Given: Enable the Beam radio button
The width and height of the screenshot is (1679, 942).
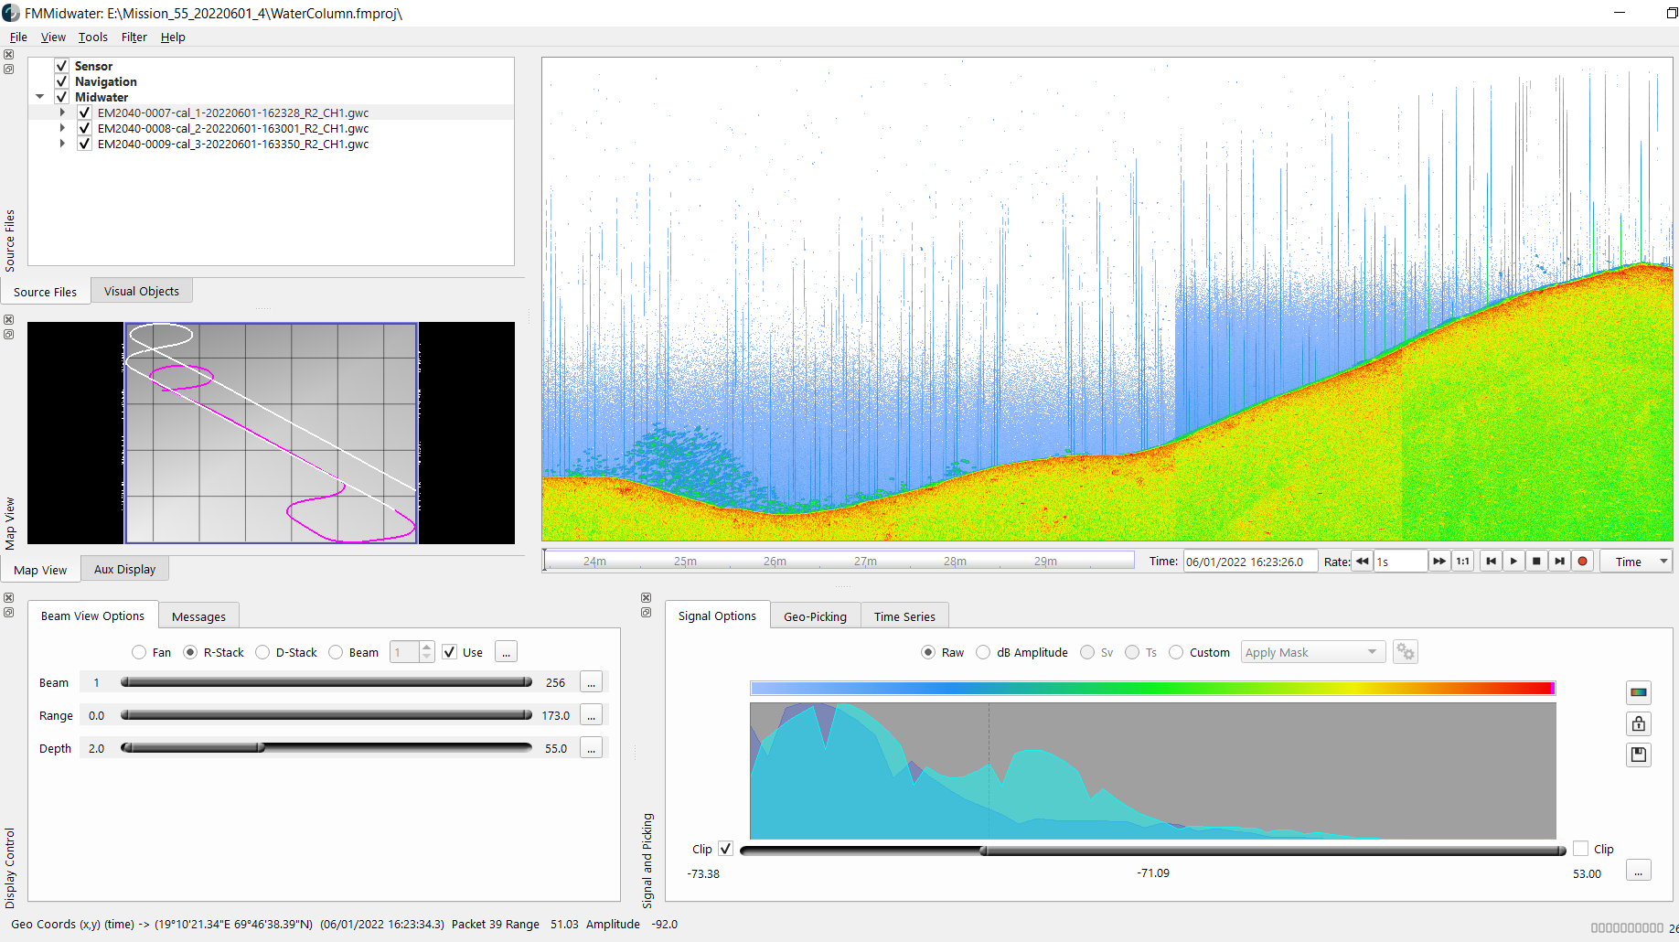Looking at the screenshot, I should coord(337,652).
